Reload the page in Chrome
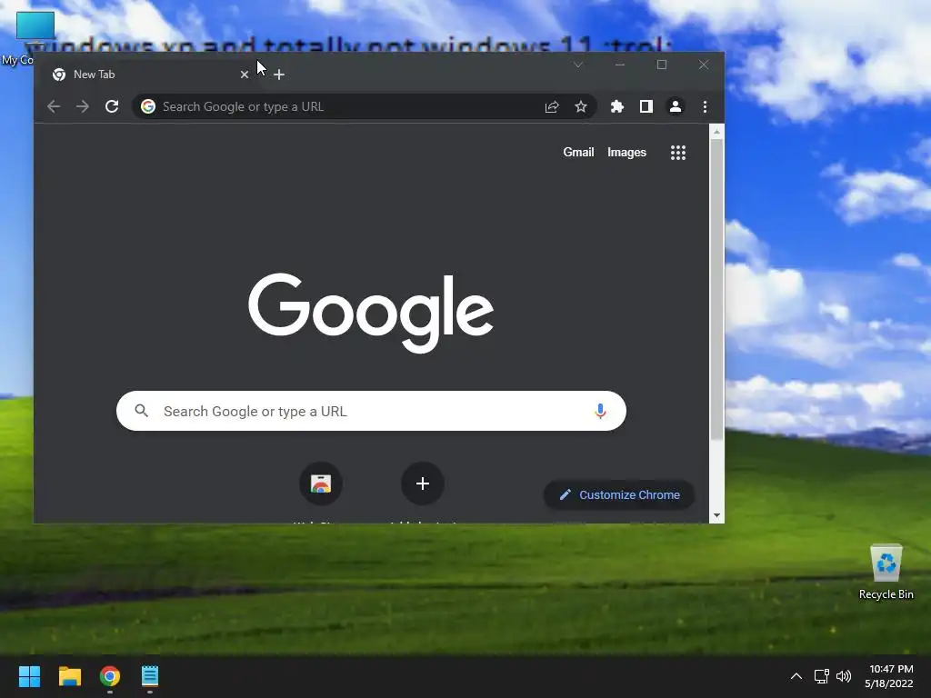Image resolution: width=931 pixels, height=698 pixels. click(112, 106)
